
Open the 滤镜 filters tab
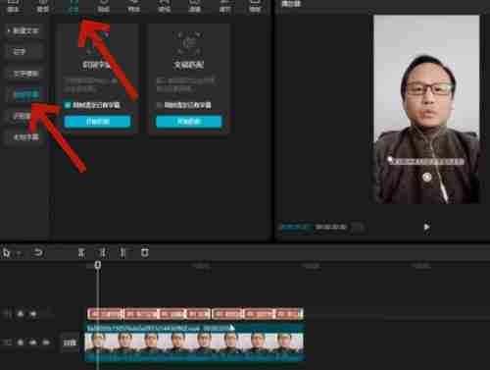(x=194, y=6)
